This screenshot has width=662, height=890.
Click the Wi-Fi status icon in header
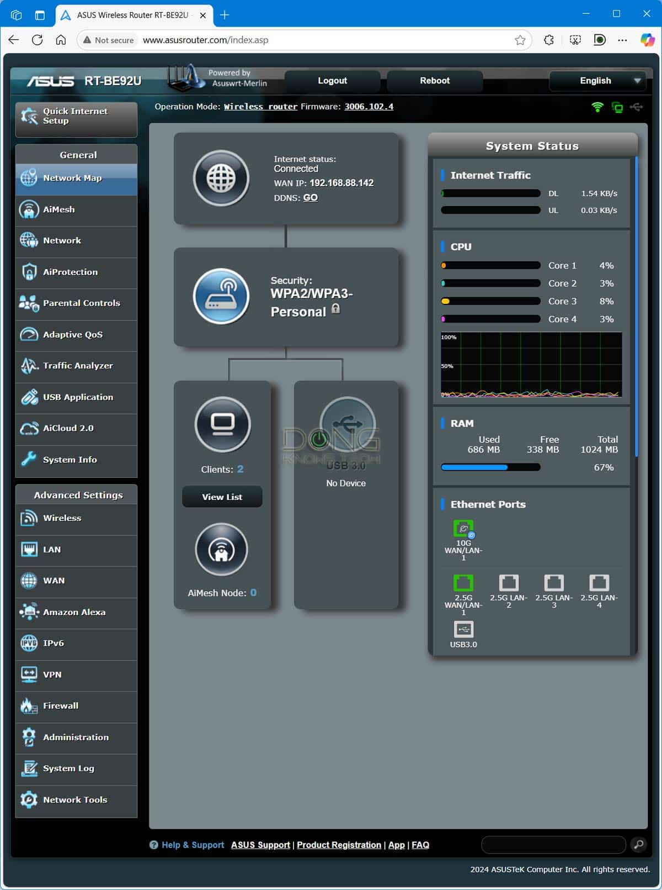pyautogui.click(x=597, y=107)
